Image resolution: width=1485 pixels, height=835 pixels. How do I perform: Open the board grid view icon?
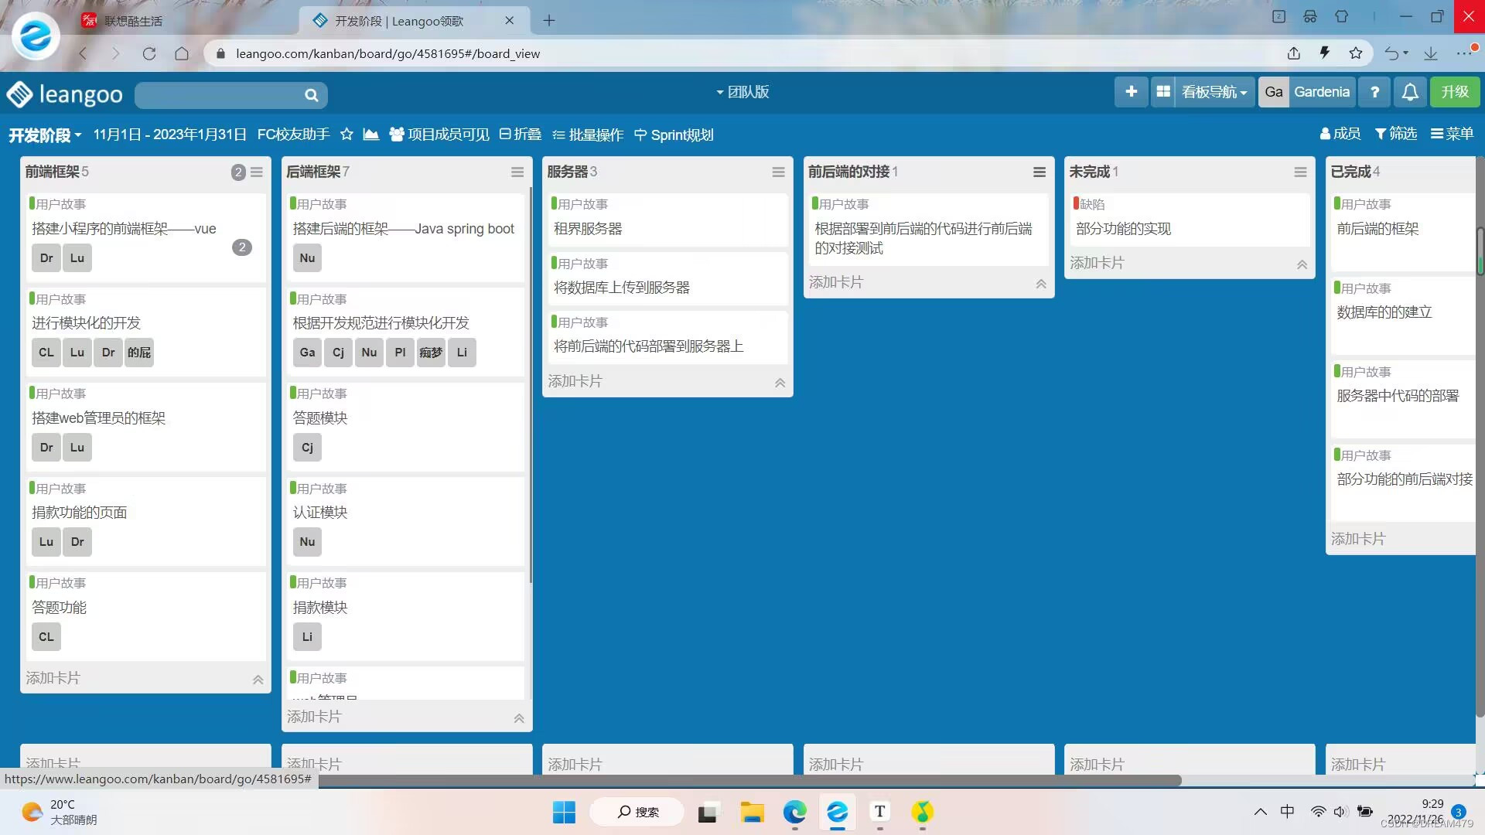coord(1163,92)
